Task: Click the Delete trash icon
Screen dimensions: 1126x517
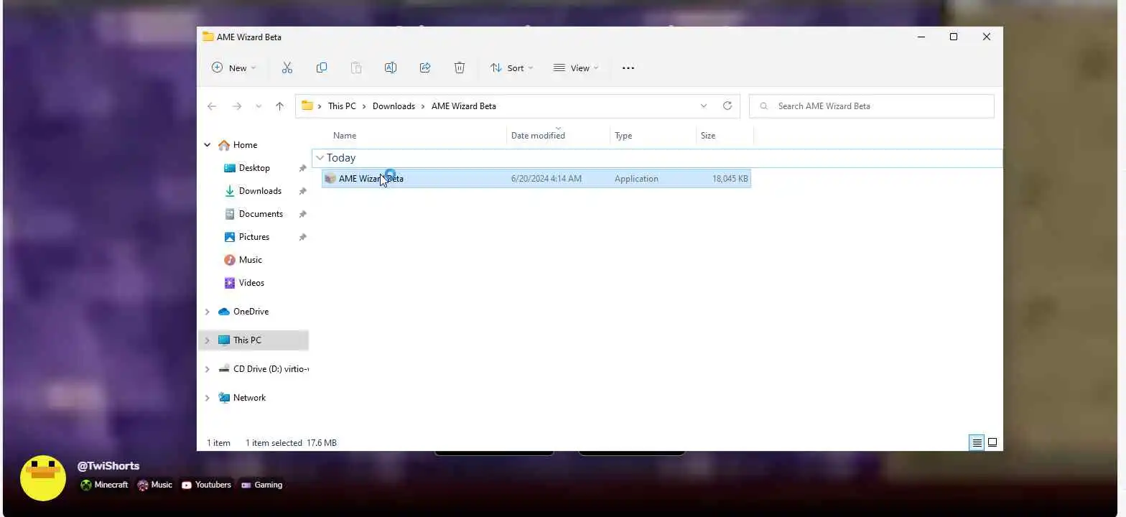Action: 460,67
